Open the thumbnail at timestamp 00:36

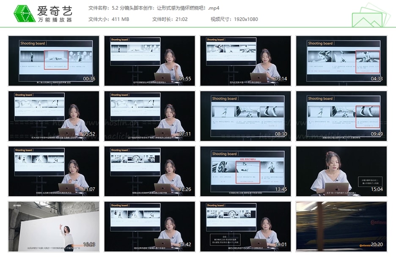point(54,61)
